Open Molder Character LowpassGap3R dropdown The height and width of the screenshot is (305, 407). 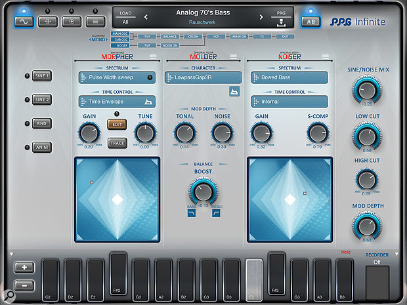pyautogui.click(x=203, y=77)
